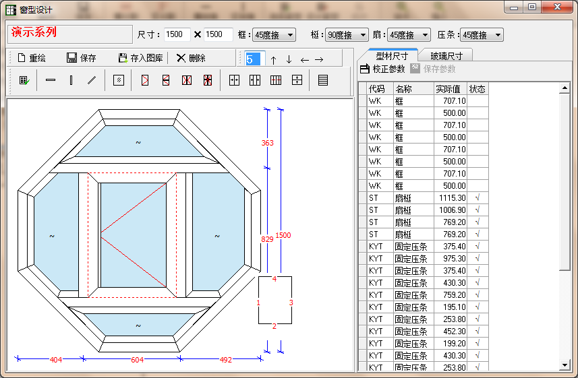The image size is (578, 378).
Task: Click 存入图库 to store in library
Action: (x=140, y=58)
